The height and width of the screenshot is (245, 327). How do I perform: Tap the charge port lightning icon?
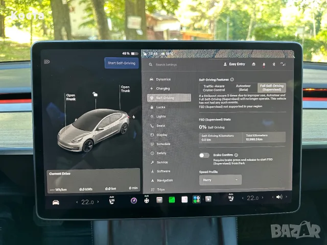click(x=134, y=117)
